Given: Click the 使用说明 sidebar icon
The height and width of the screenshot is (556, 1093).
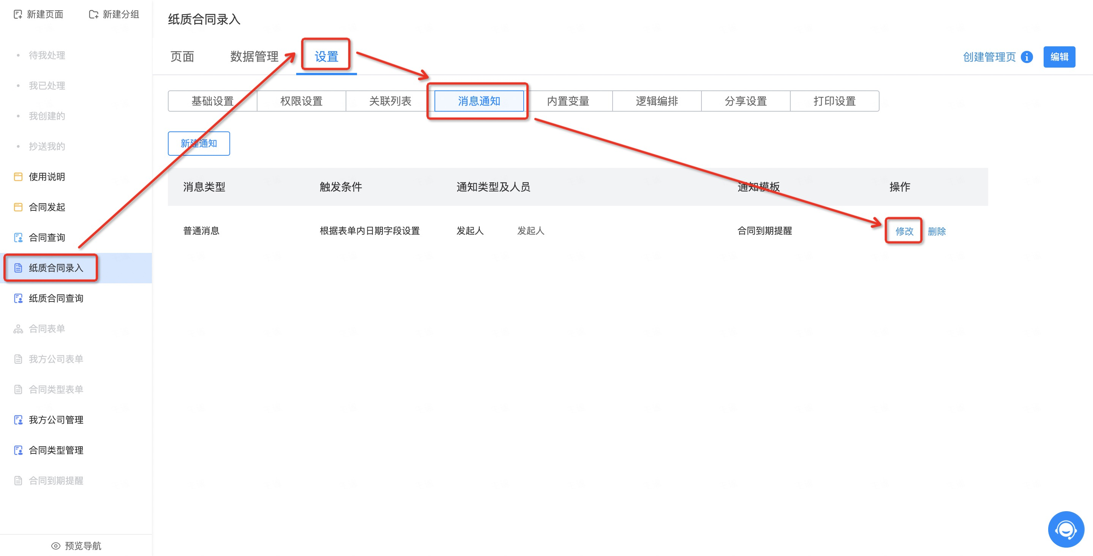Looking at the screenshot, I should point(18,177).
